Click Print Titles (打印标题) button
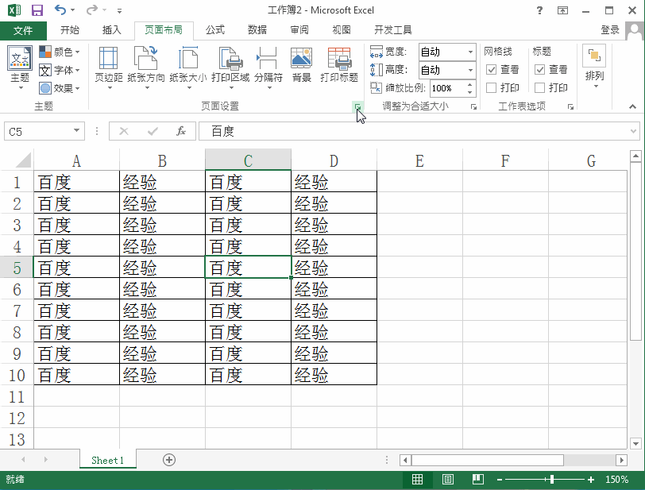645x490 pixels. (339, 65)
